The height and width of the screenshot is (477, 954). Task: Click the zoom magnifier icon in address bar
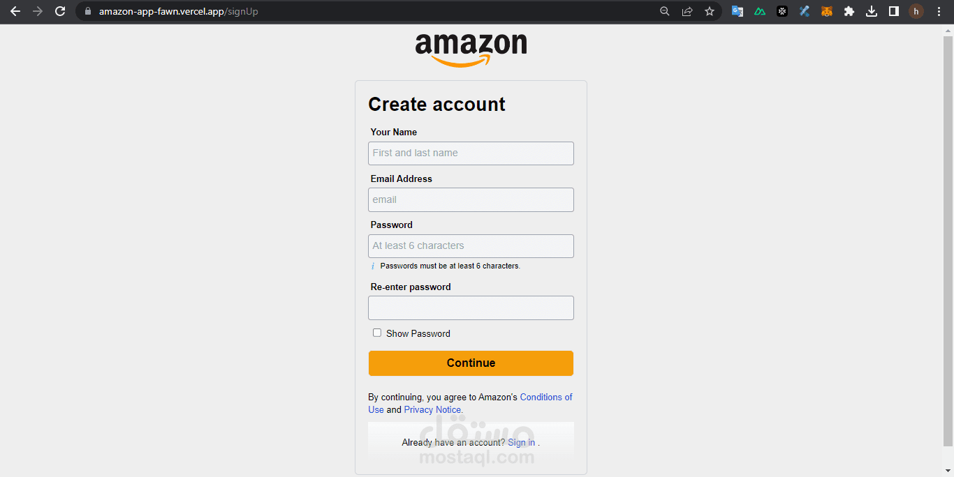point(665,11)
